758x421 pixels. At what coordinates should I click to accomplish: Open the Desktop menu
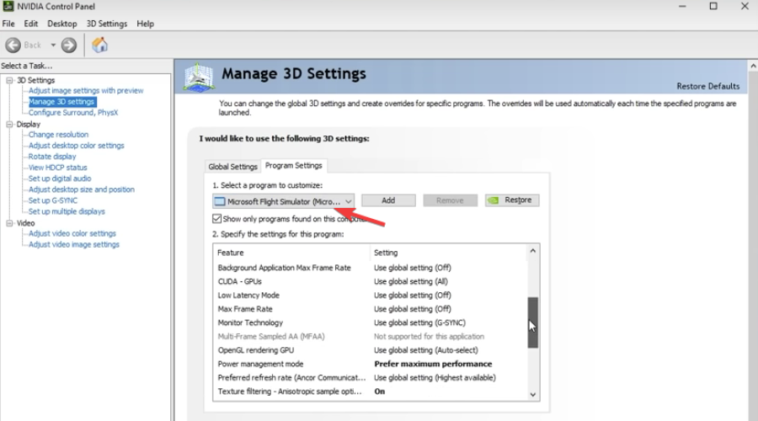click(61, 24)
